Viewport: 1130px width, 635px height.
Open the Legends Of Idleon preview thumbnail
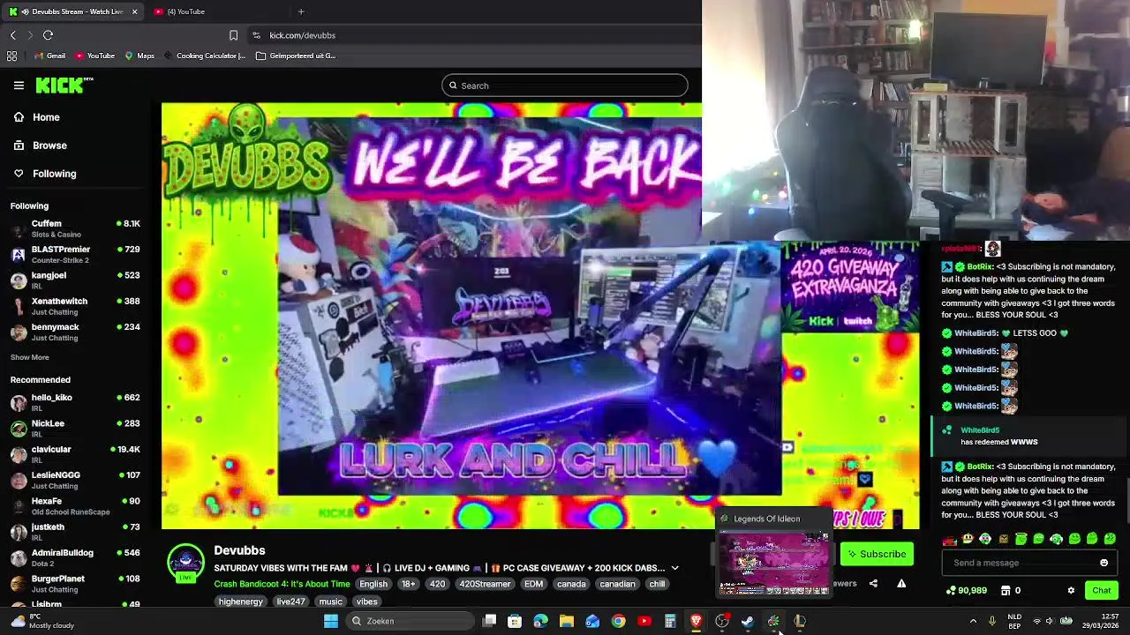click(774, 555)
